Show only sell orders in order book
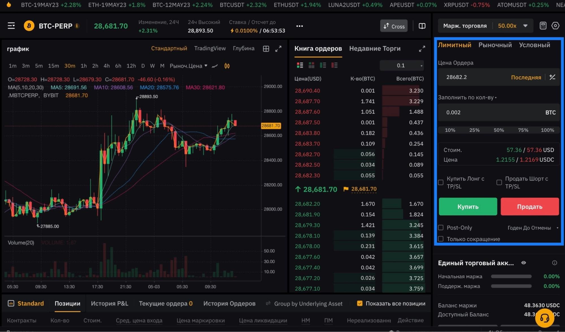This screenshot has width=565, height=332. pyautogui.click(x=334, y=65)
